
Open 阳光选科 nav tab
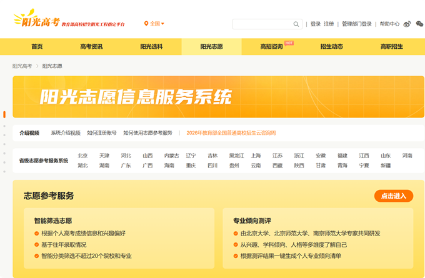point(151,47)
